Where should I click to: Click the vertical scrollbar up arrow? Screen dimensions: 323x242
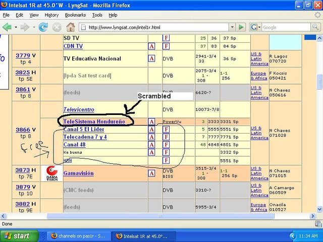click(x=319, y=38)
